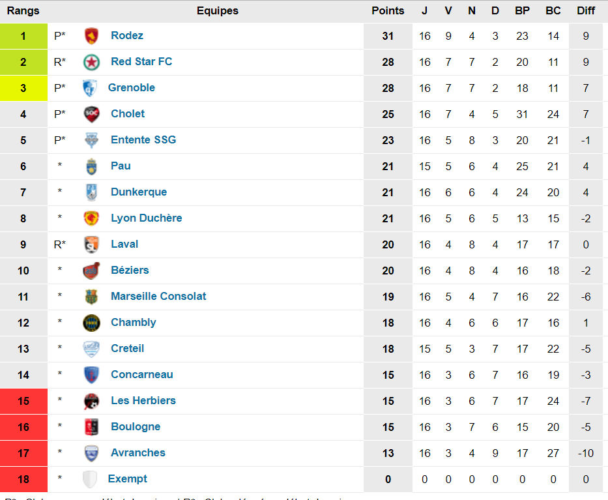Open the Entente SSG team page
608x500 pixels.
[x=143, y=140]
